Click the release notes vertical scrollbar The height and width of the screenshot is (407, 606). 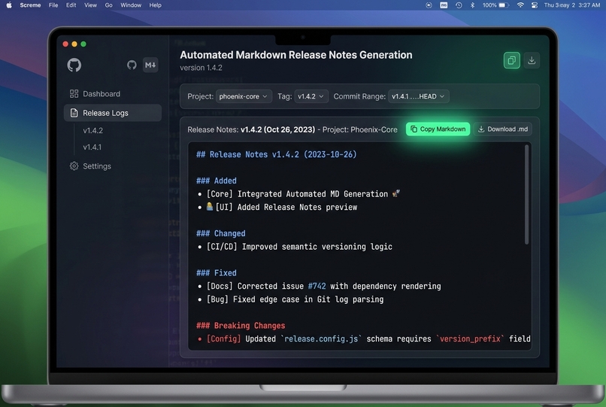(x=526, y=195)
